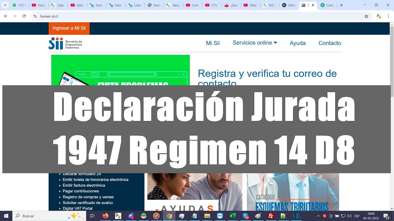Viewport: 394px width, 221px height.
Task: Switch to the ¿Qué tab
Action: point(231,5)
